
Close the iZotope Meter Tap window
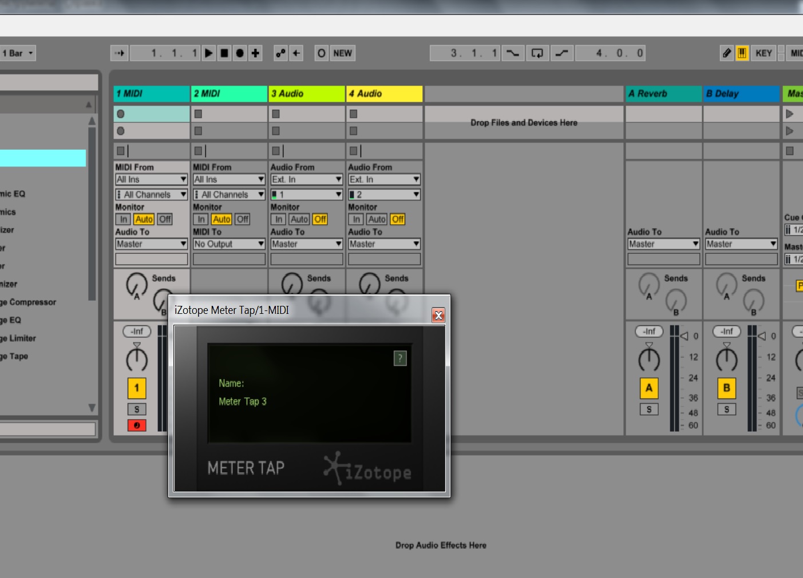pyautogui.click(x=438, y=315)
